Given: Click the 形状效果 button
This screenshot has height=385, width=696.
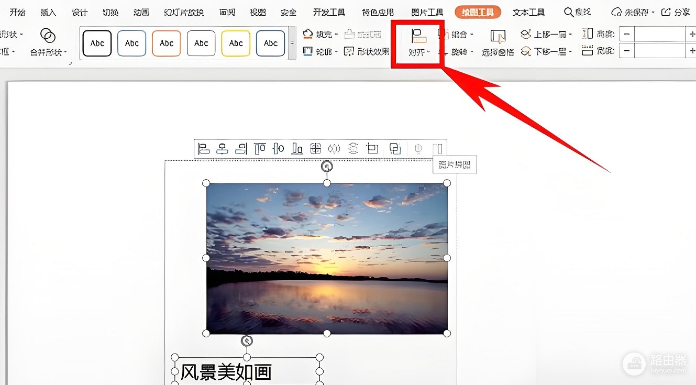Looking at the screenshot, I should [367, 51].
